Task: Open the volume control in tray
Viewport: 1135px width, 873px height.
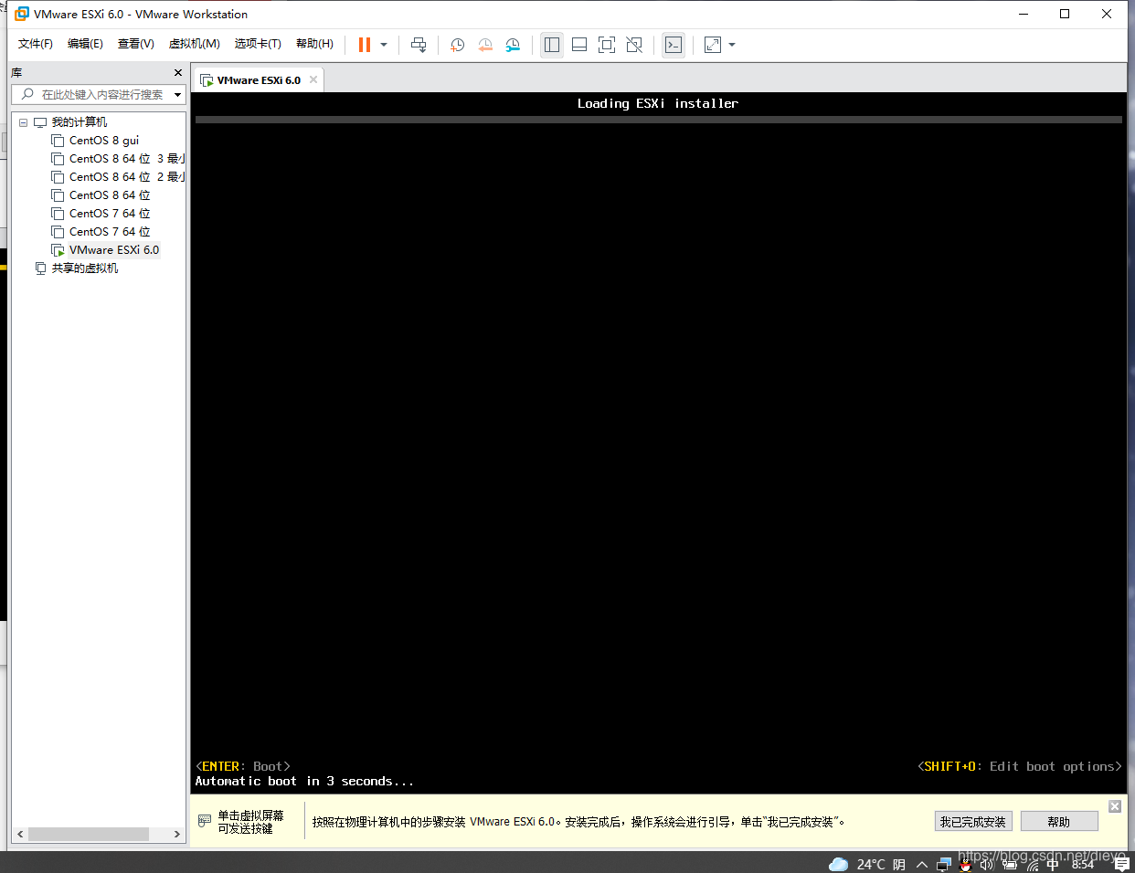Action: [987, 864]
